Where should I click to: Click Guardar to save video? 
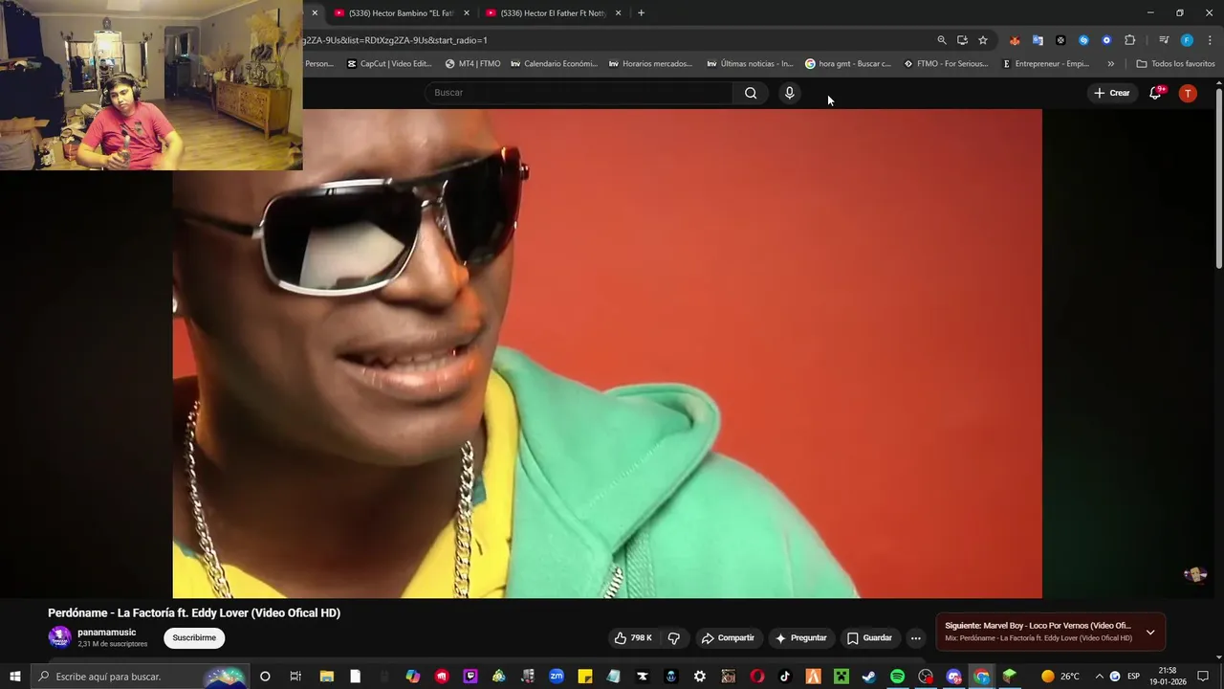click(869, 638)
